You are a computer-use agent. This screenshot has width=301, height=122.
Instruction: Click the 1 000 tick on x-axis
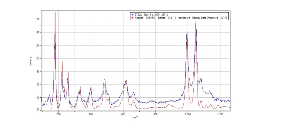[188, 114]
